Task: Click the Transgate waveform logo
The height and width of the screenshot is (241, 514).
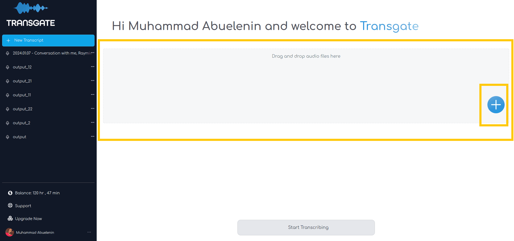Action: click(x=31, y=8)
